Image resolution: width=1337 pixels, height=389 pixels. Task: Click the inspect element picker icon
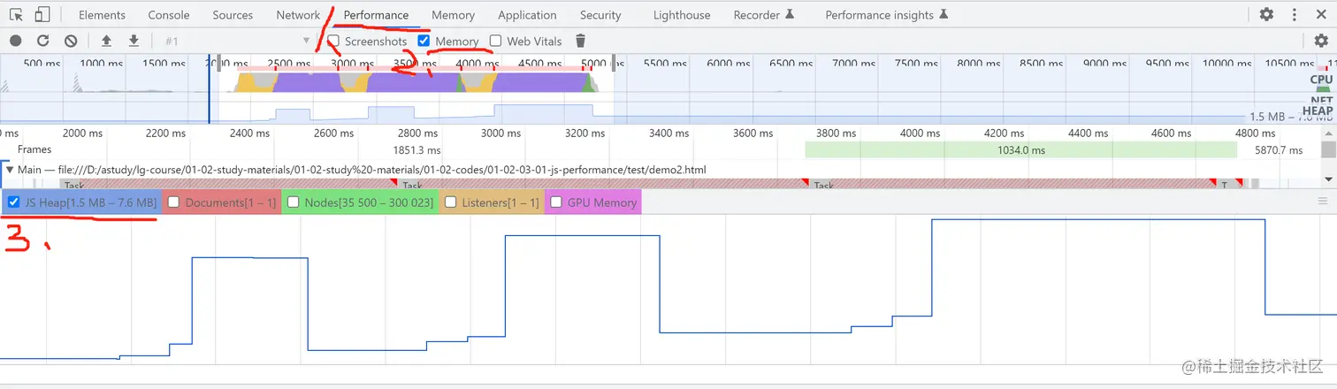(16, 15)
